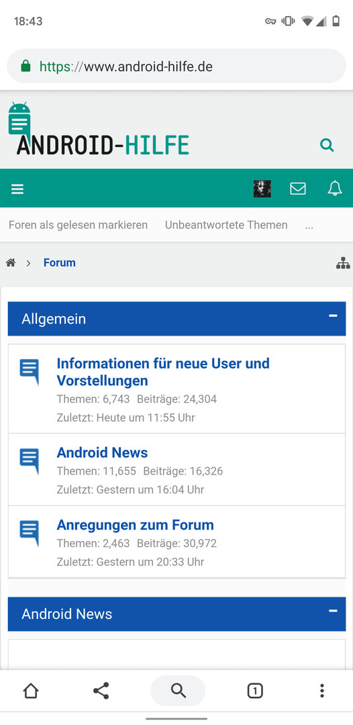Viewport: 353px width, 725px height.
Task: Tap the browser home button
Action: [31, 691]
